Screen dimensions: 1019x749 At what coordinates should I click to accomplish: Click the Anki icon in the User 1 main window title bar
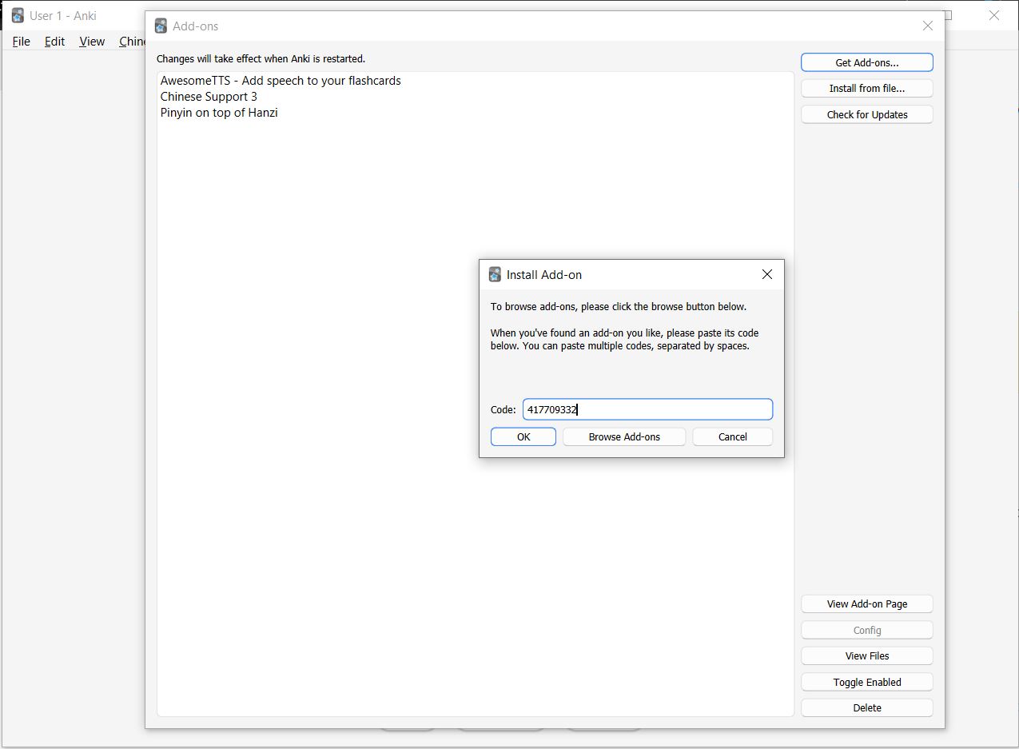18,15
